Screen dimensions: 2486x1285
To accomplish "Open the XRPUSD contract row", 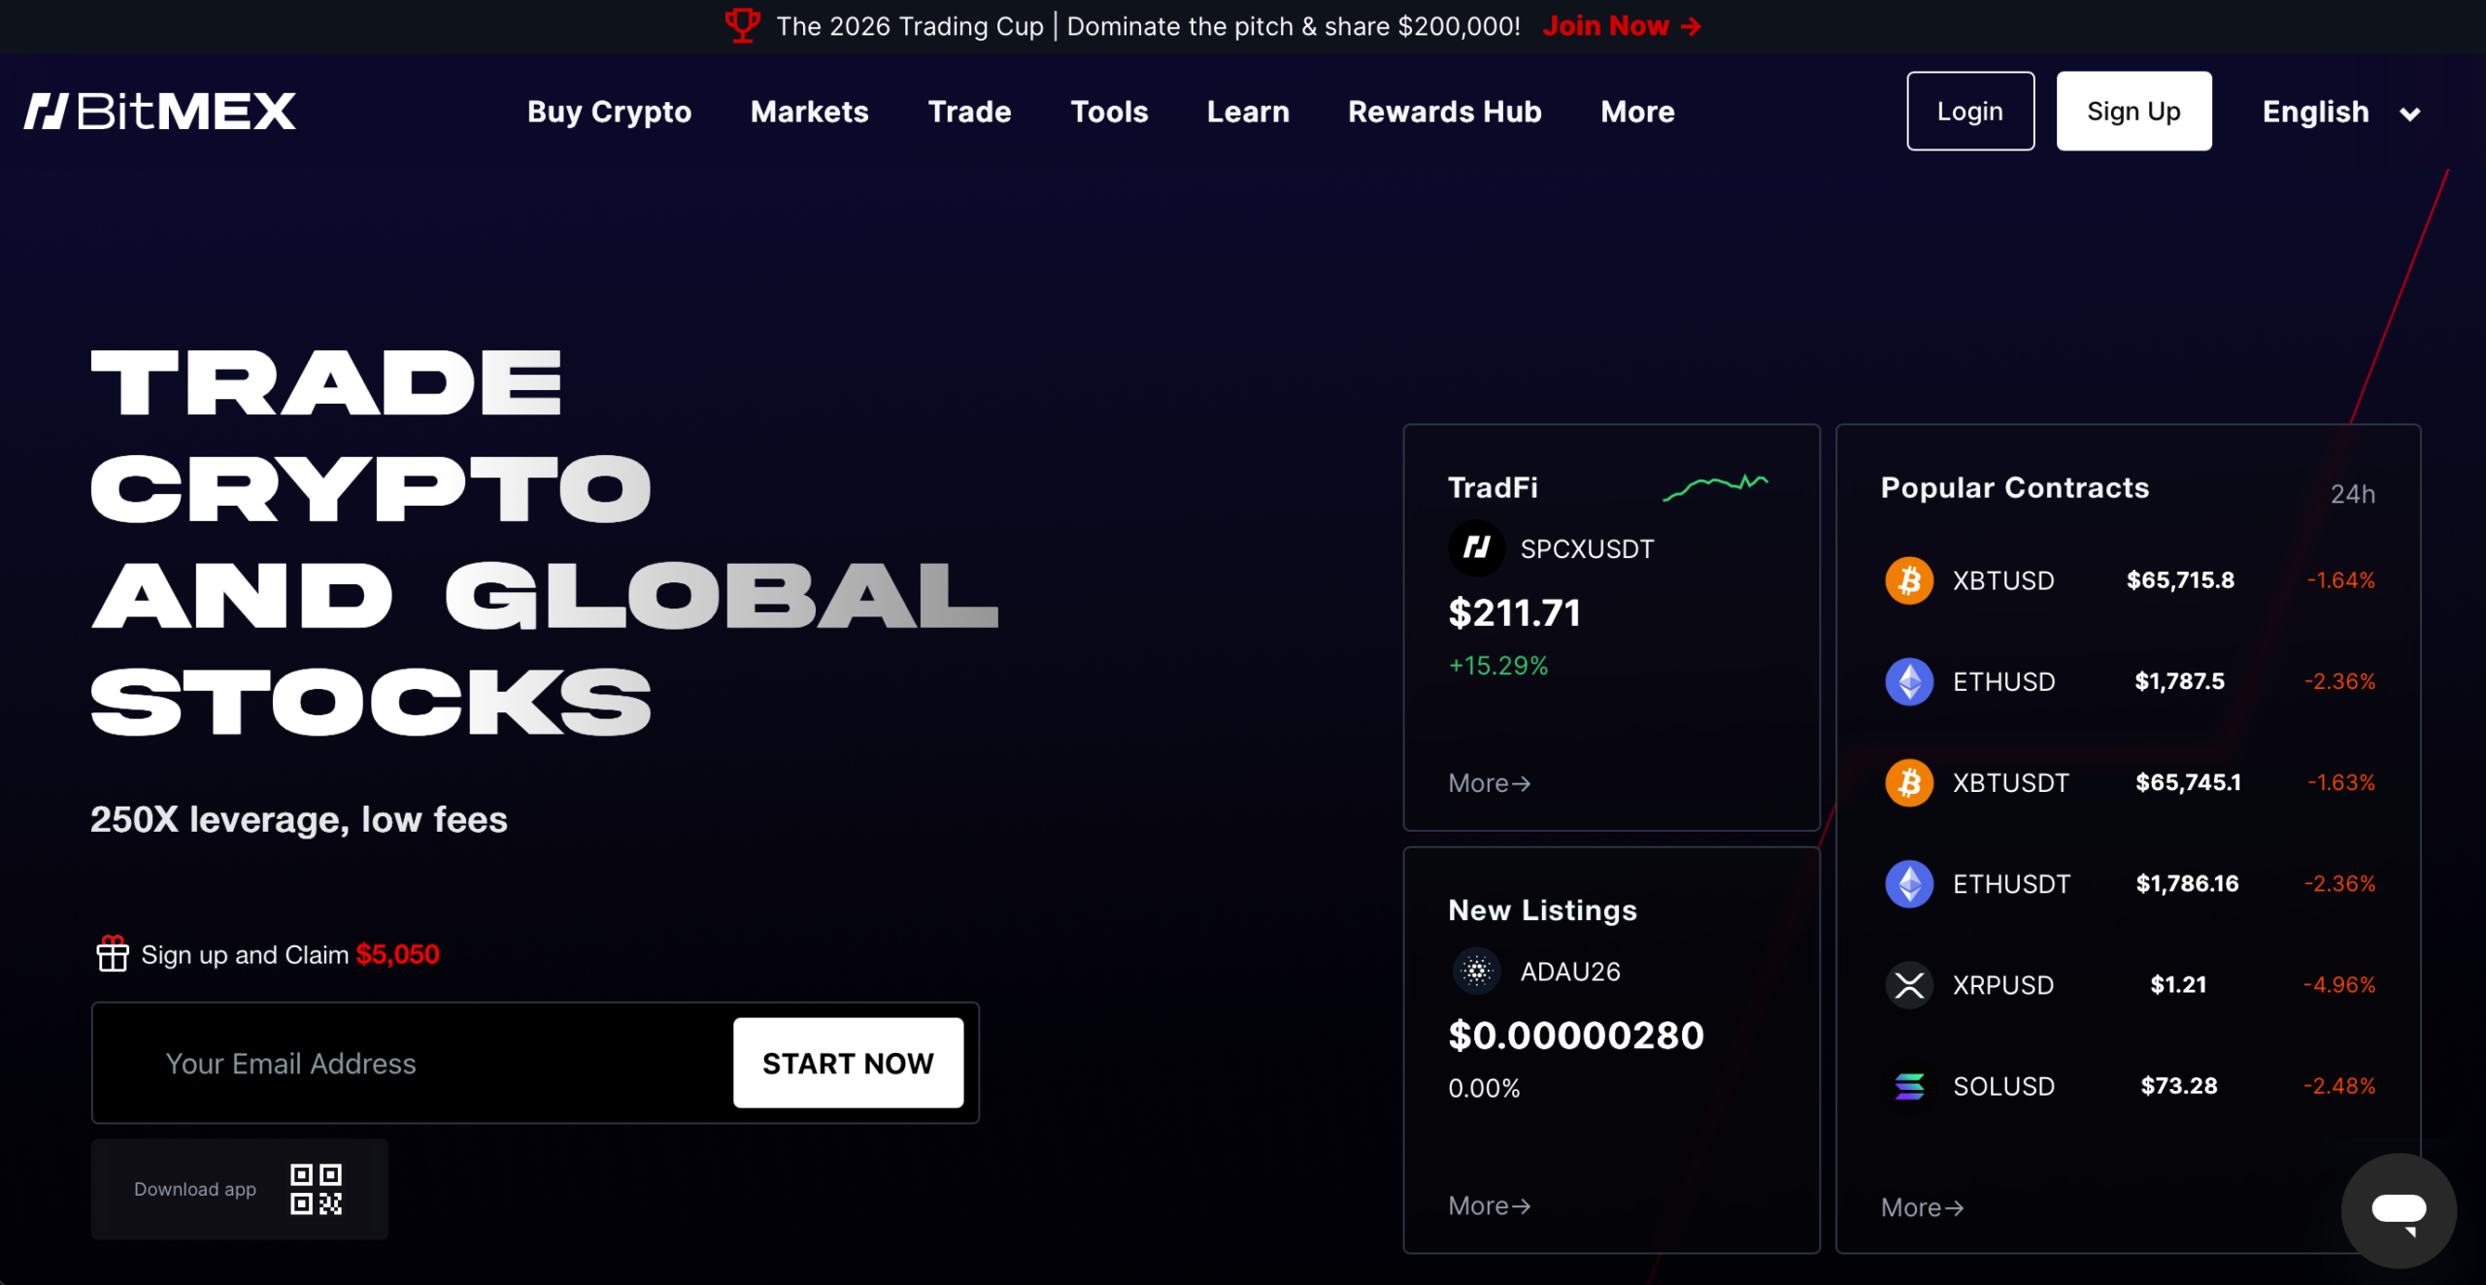I will coord(2129,985).
